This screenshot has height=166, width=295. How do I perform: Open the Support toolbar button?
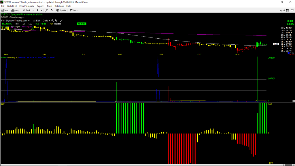(x=74, y=10)
